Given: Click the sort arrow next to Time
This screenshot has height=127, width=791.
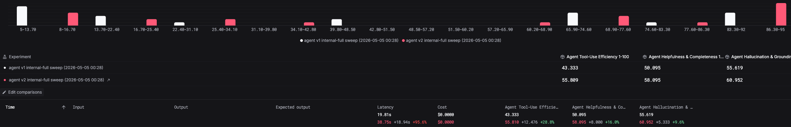Looking at the screenshot, I should [x=63, y=107].
